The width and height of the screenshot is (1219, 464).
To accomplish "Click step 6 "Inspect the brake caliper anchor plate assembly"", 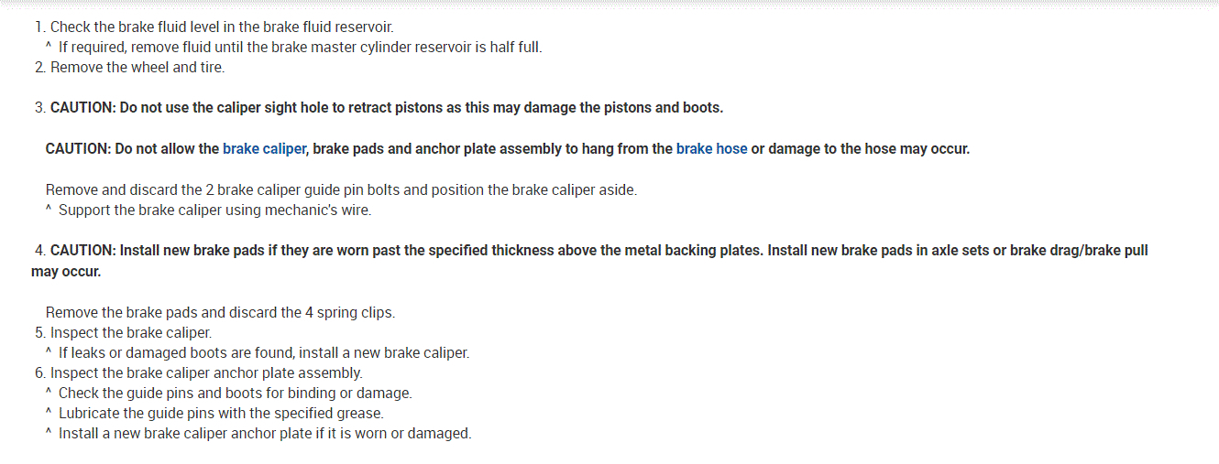I will (206, 373).
